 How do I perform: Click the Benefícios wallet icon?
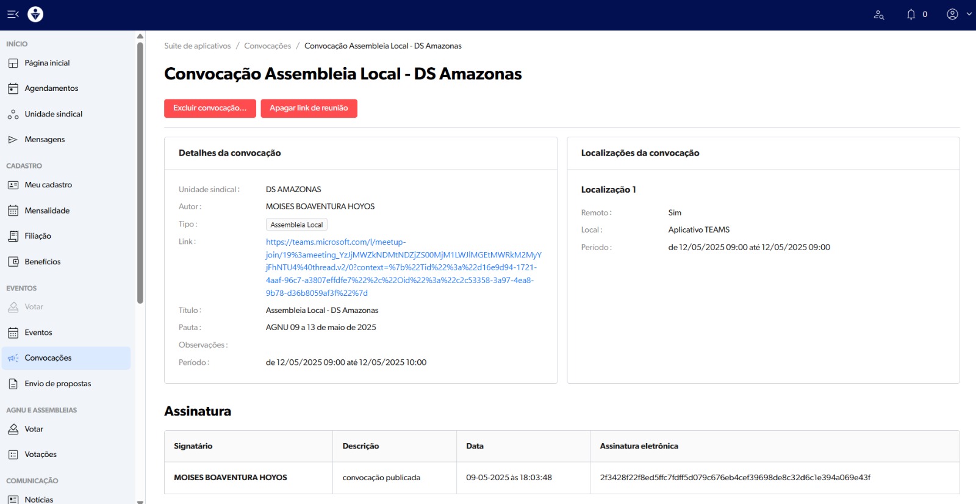click(13, 262)
